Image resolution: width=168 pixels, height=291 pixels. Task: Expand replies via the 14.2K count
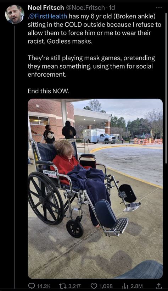pyautogui.click(x=44, y=286)
